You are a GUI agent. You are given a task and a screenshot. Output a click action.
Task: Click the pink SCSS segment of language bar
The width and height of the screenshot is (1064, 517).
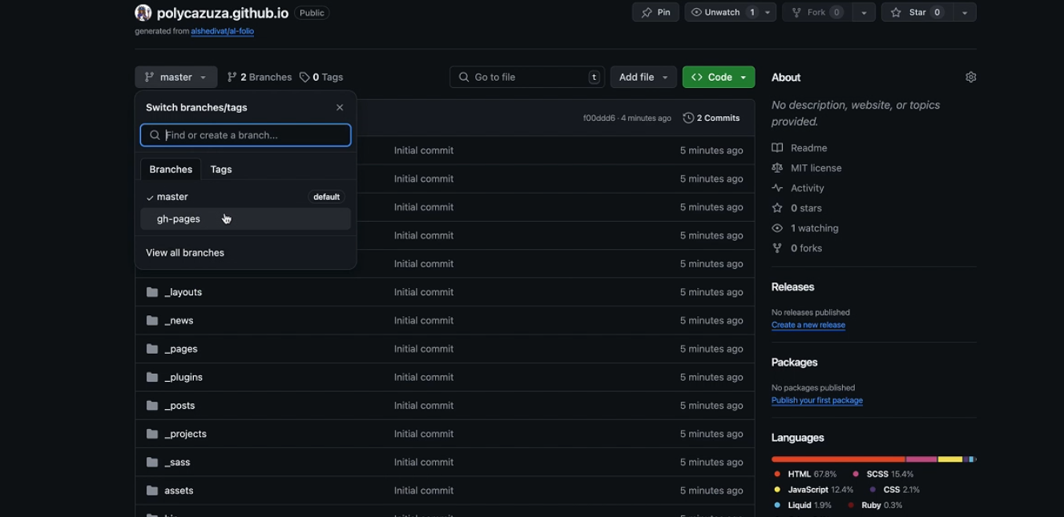(x=921, y=459)
